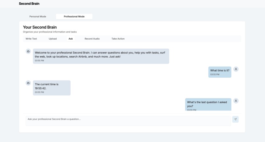Go to the Upload tab
The width and height of the screenshot is (265, 142).
click(53, 39)
